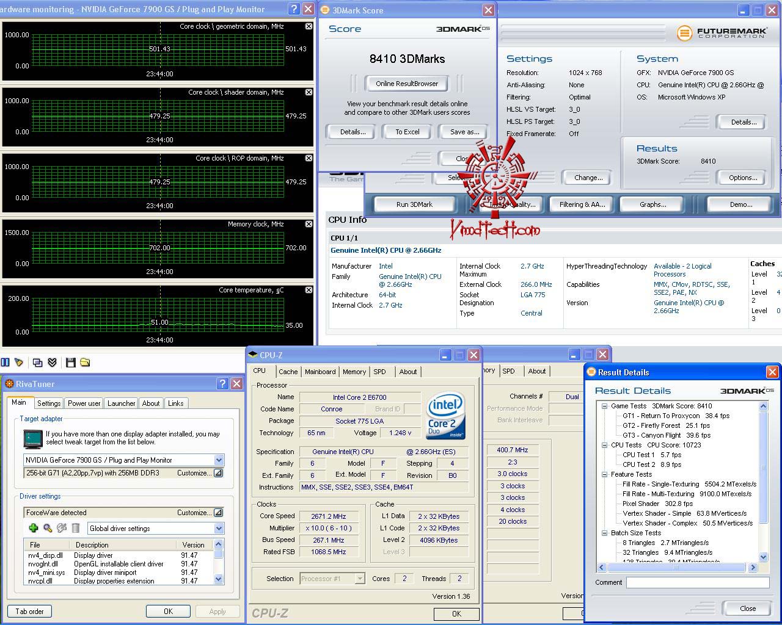Screen dimensions: 782x625
Task: Click the green plus icon in Driver settings
Action: [x=34, y=528]
